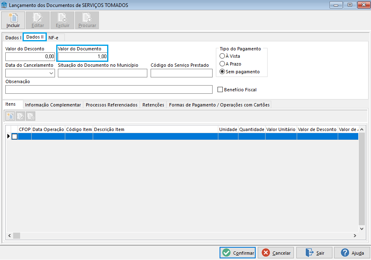
Task: Open Formas de Pagamento / Operações com Cartões tab
Action: tap(219, 105)
